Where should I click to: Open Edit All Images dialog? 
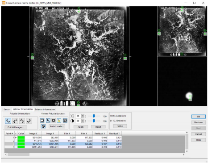[x=16, y=127]
